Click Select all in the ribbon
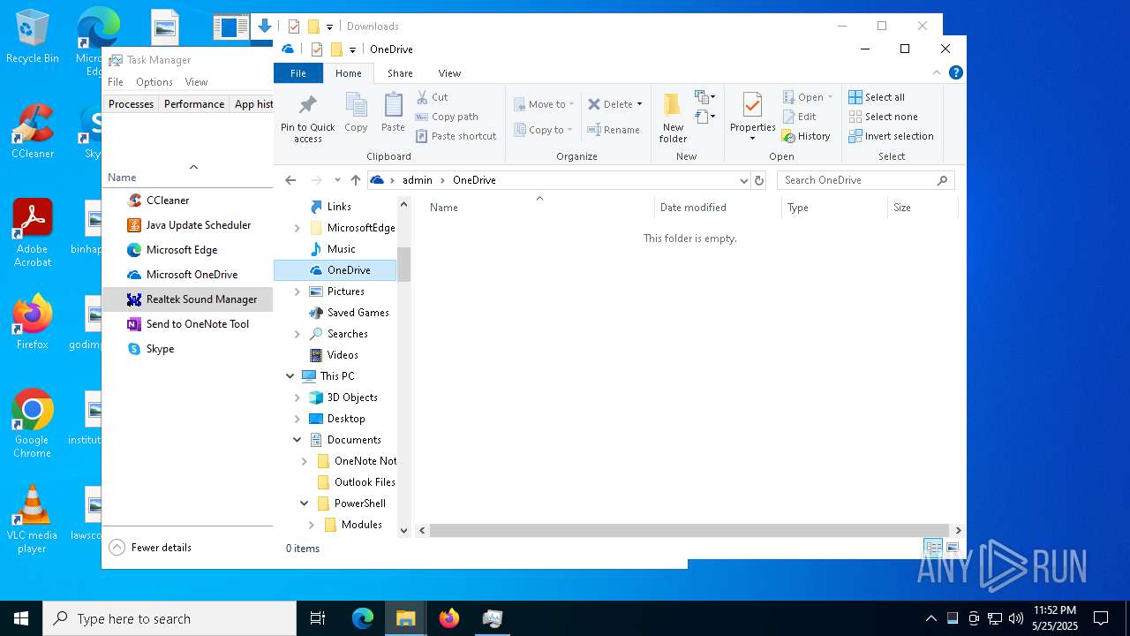The width and height of the screenshot is (1130, 636). (877, 97)
